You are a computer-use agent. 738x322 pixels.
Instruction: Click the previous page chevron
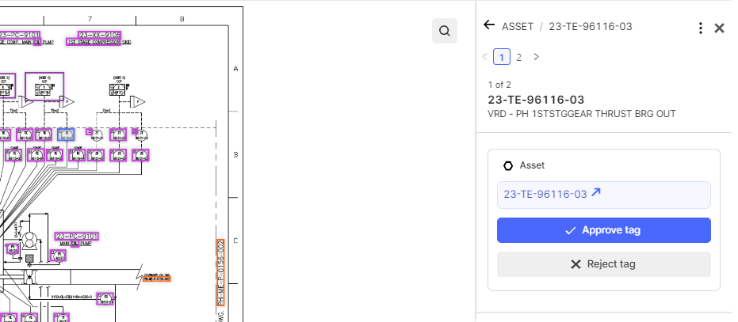485,57
